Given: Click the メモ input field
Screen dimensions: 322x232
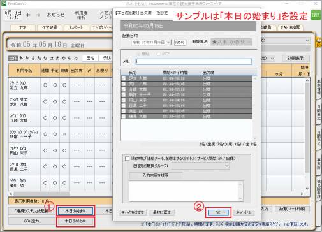Looking at the screenshot, I should [194, 61].
